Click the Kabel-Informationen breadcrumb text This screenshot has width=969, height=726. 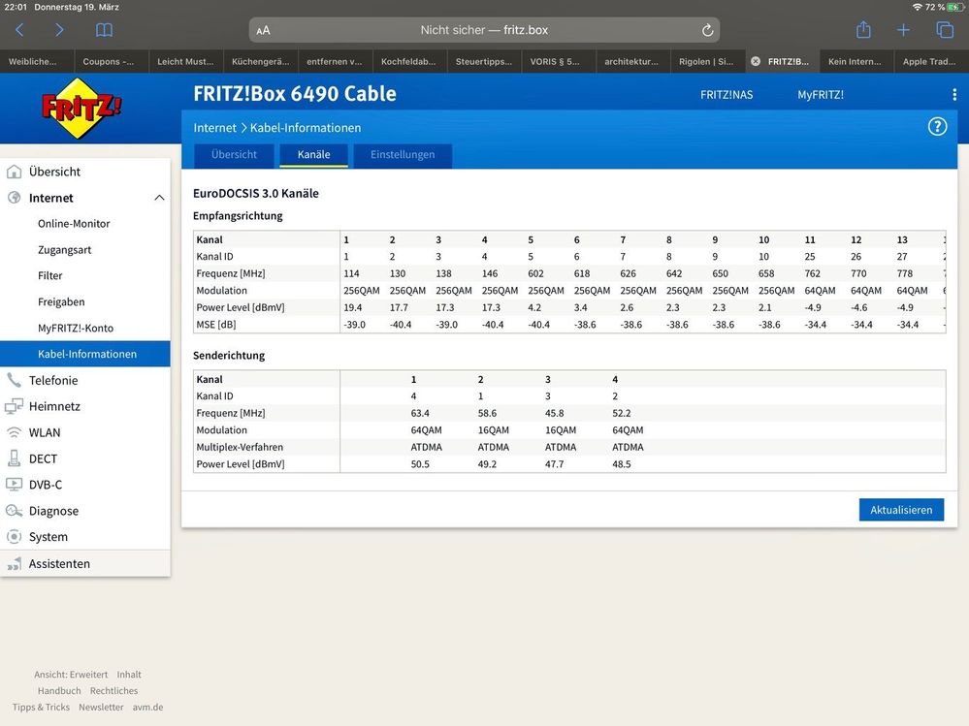pos(306,128)
